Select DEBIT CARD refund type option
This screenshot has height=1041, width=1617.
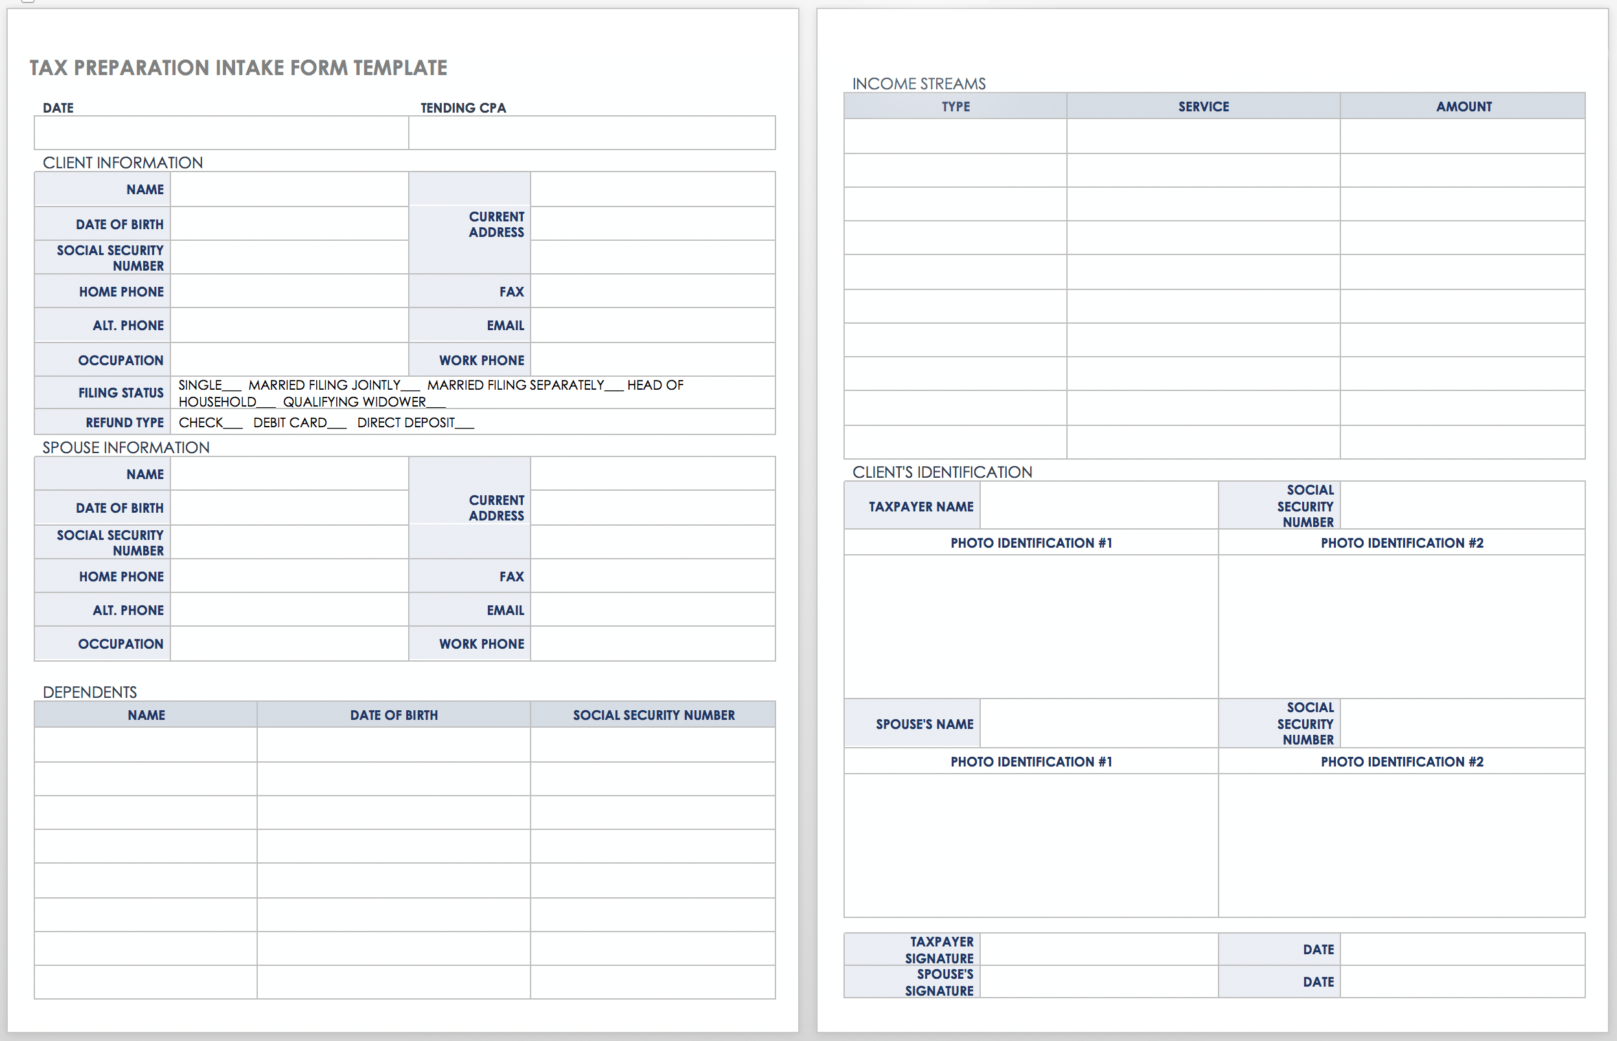tap(299, 423)
